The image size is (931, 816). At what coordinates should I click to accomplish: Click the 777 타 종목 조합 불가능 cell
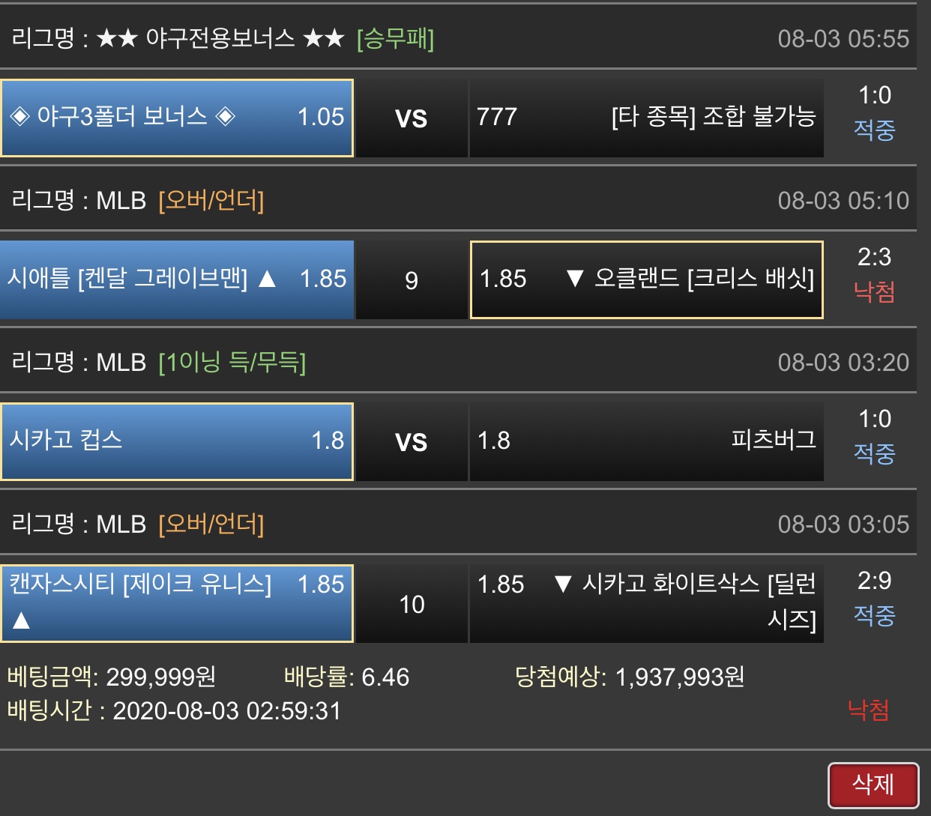tap(646, 118)
